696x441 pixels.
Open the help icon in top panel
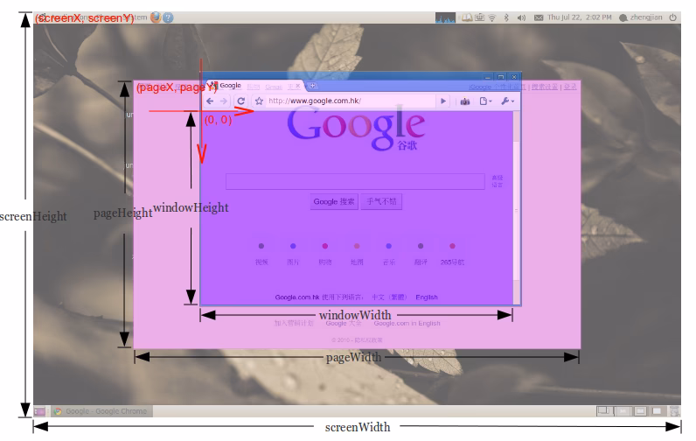tap(168, 17)
